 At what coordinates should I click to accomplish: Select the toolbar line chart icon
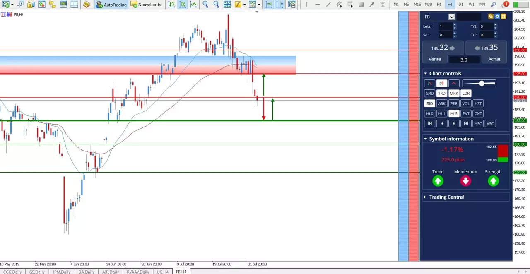(193, 5)
